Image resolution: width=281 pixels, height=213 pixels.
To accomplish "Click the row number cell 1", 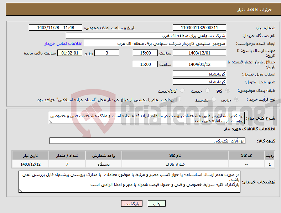I will [270, 164].
